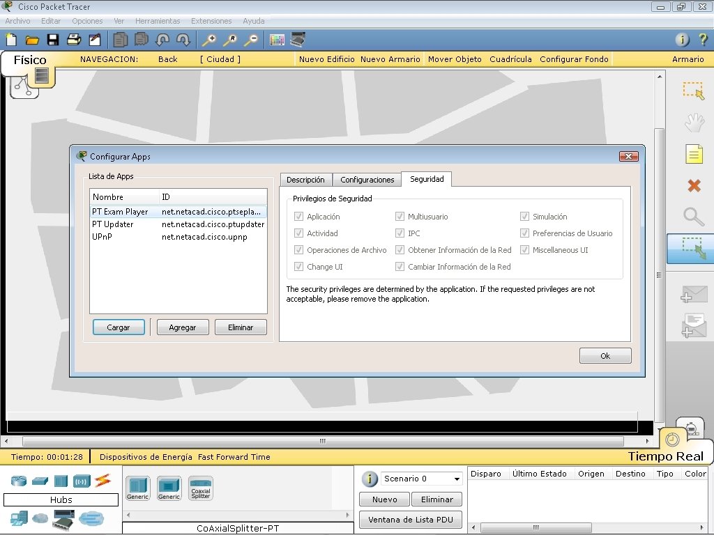Screen dimensions: 714x535
Task: Choose the Connections lightning icon
Action: tap(103, 481)
